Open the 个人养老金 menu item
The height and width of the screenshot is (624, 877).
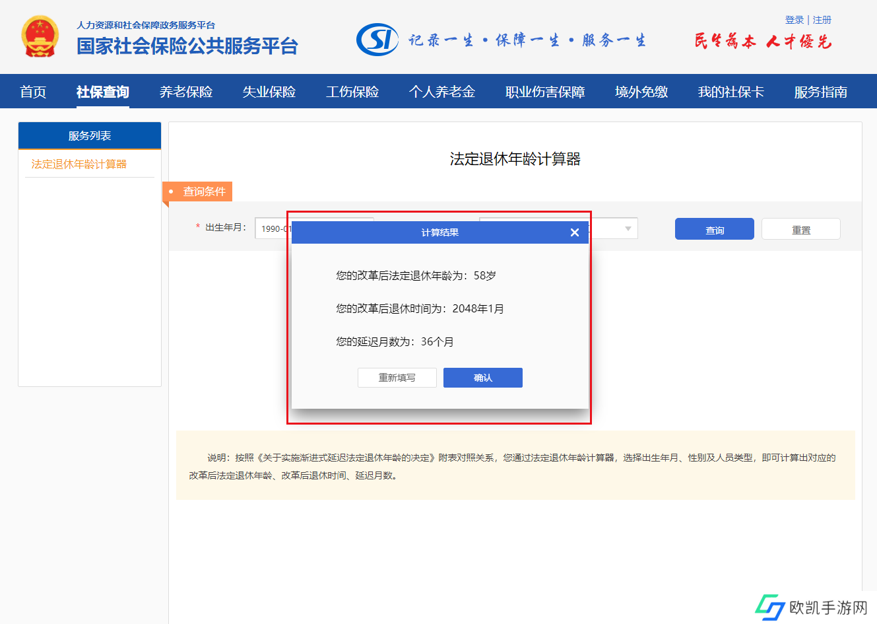tap(441, 92)
